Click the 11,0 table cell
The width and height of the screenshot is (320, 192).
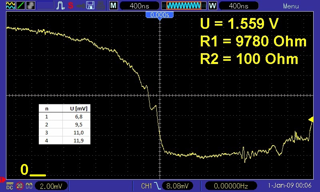coord(78,133)
